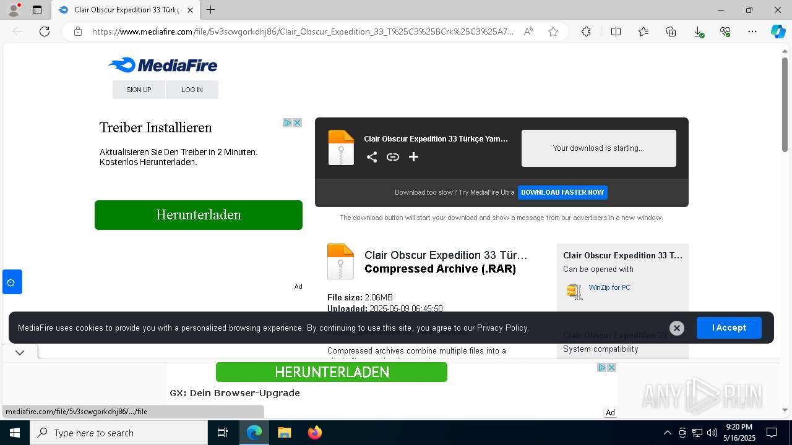Image resolution: width=792 pixels, height=445 pixels.
Task: Click DOWNLOAD FASTER NOW button
Action: click(x=562, y=192)
